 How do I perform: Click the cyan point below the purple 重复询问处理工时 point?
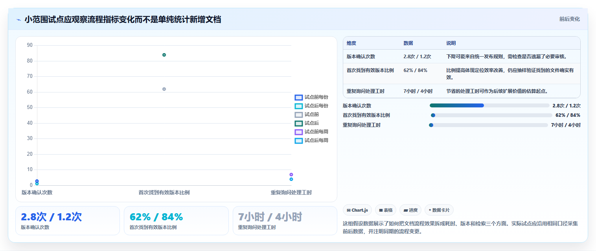click(291, 179)
